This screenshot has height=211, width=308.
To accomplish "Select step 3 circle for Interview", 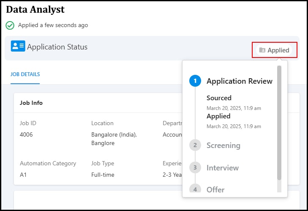I will (195, 167).
